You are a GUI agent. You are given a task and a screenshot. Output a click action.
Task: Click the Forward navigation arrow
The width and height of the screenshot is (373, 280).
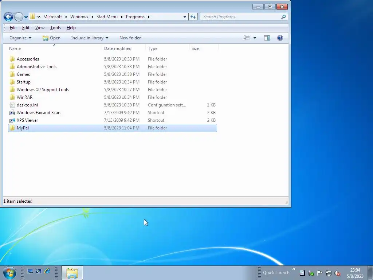pos(19,17)
